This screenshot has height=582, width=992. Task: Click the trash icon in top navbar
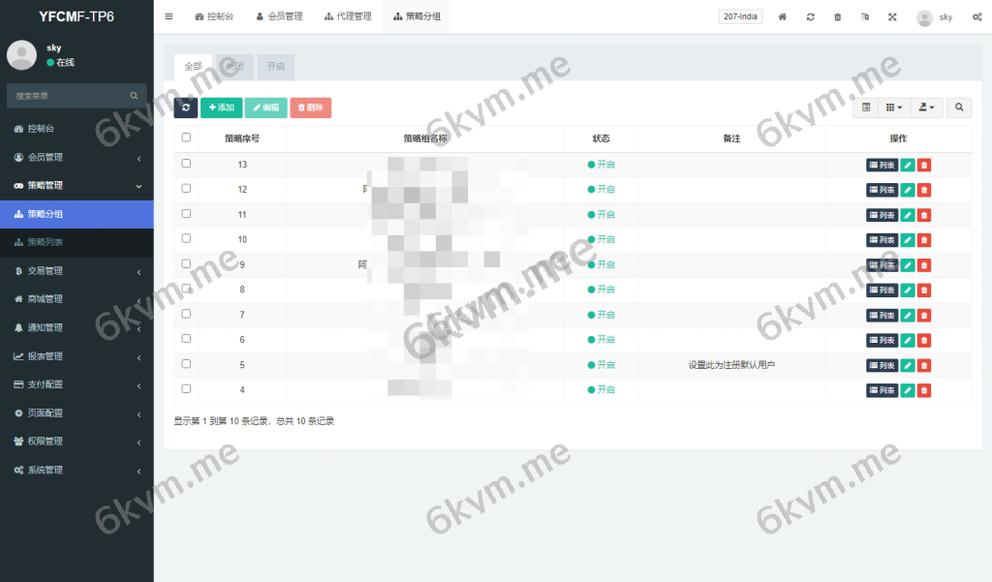point(838,16)
